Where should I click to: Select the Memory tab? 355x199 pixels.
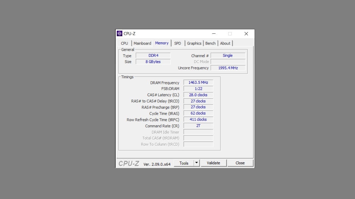point(162,43)
